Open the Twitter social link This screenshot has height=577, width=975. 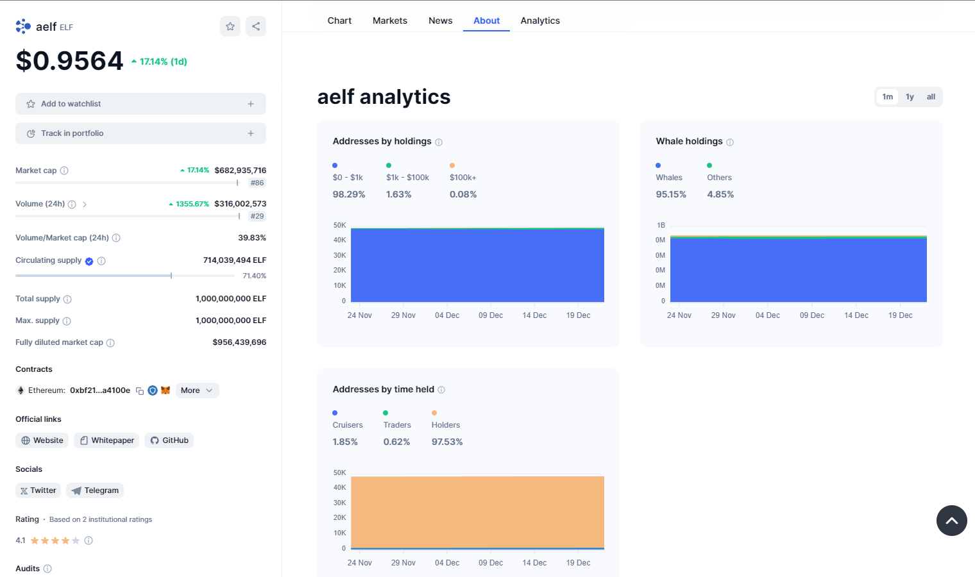(38, 490)
